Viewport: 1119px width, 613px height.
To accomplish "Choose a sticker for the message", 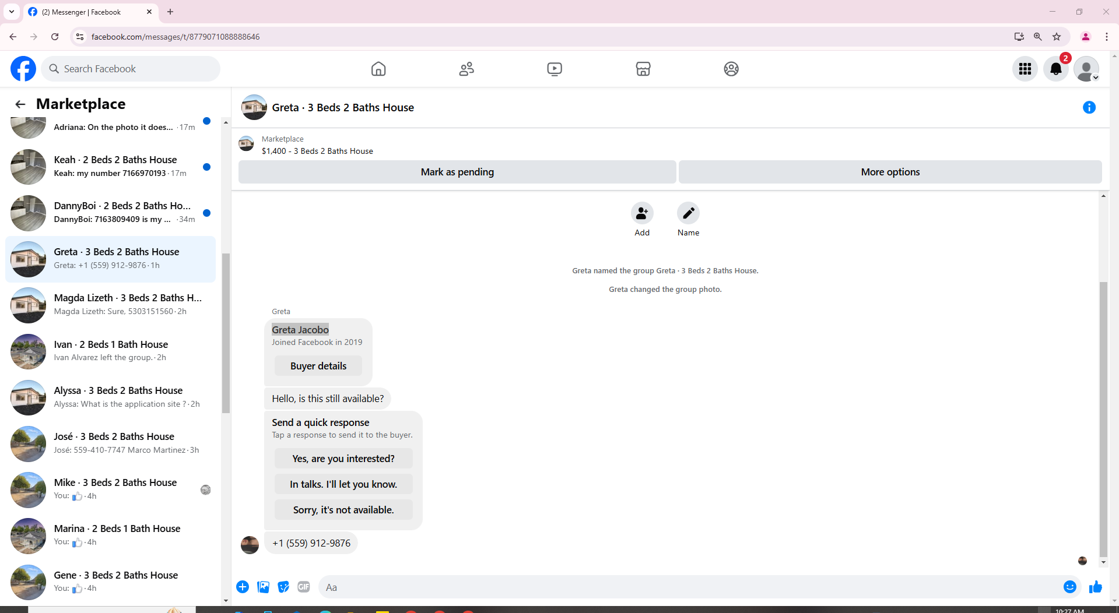I will [283, 587].
